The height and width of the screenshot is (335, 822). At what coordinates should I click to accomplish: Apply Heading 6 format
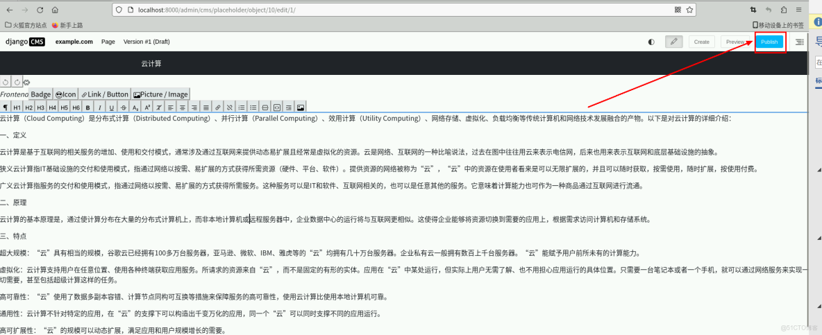pyautogui.click(x=76, y=108)
